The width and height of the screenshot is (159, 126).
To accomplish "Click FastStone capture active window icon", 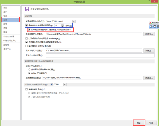I will (x=154, y=27).
